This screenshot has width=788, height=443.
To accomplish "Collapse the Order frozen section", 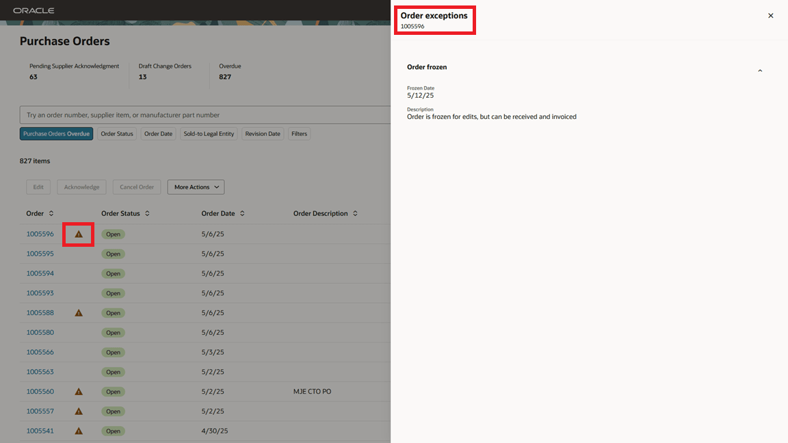I will 759,70.
